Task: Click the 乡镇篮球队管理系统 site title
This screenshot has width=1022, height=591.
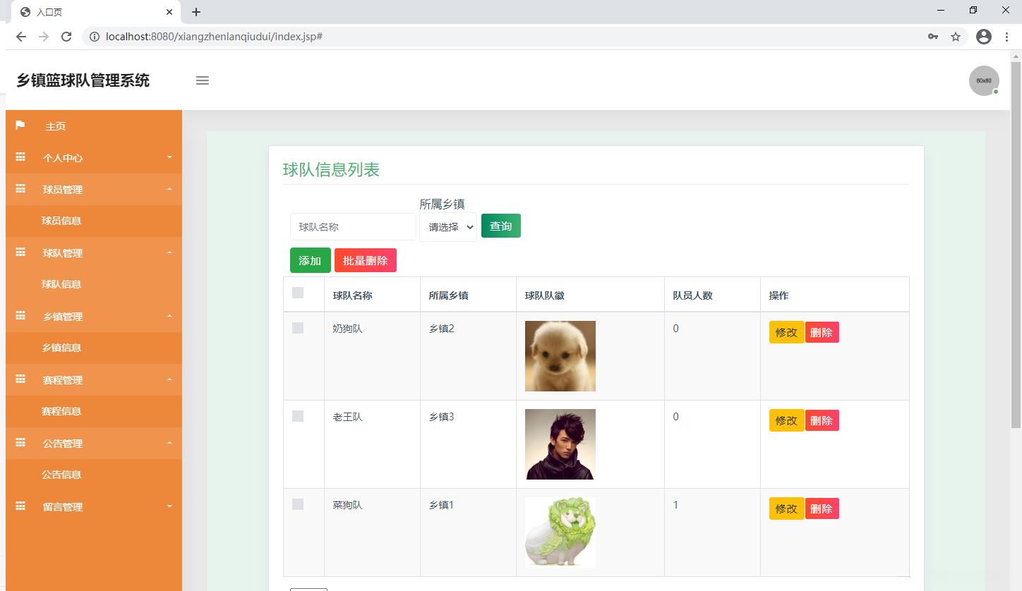Action: pos(83,80)
